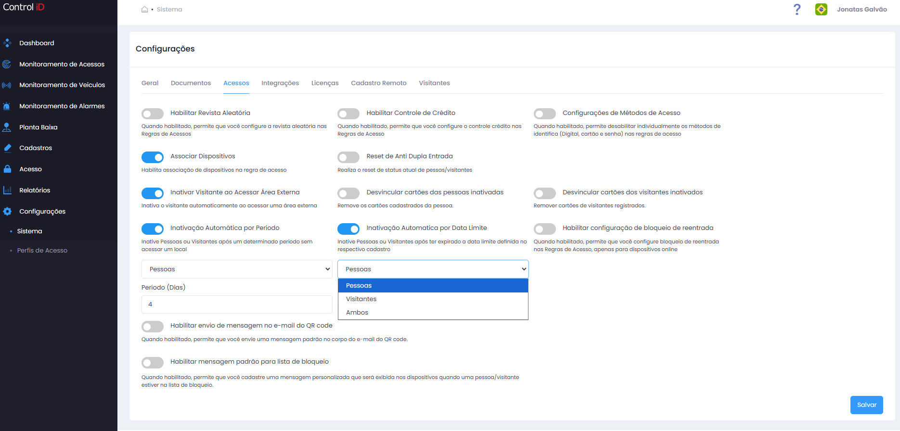Screen dimensions: 900x431
Task: Click the Control iD logo
Action: [24, 7]
